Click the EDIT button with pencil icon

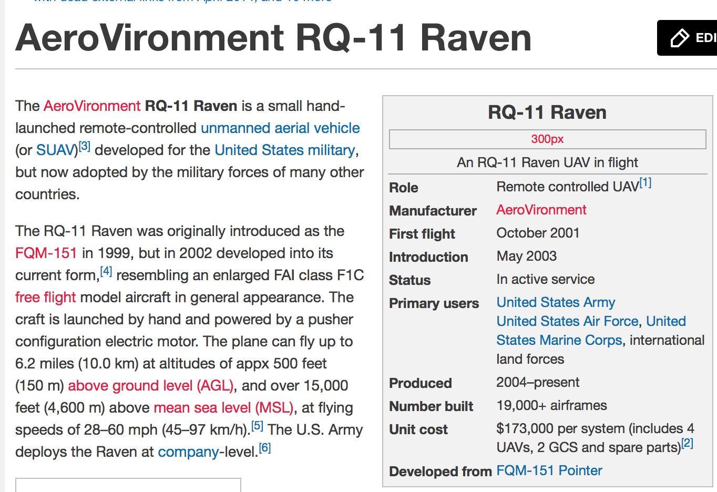pos(687,38)
